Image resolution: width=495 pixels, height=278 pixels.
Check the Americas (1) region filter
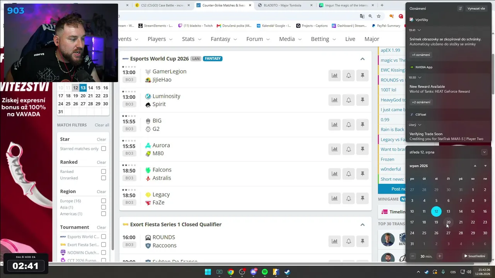pos(104,214)
